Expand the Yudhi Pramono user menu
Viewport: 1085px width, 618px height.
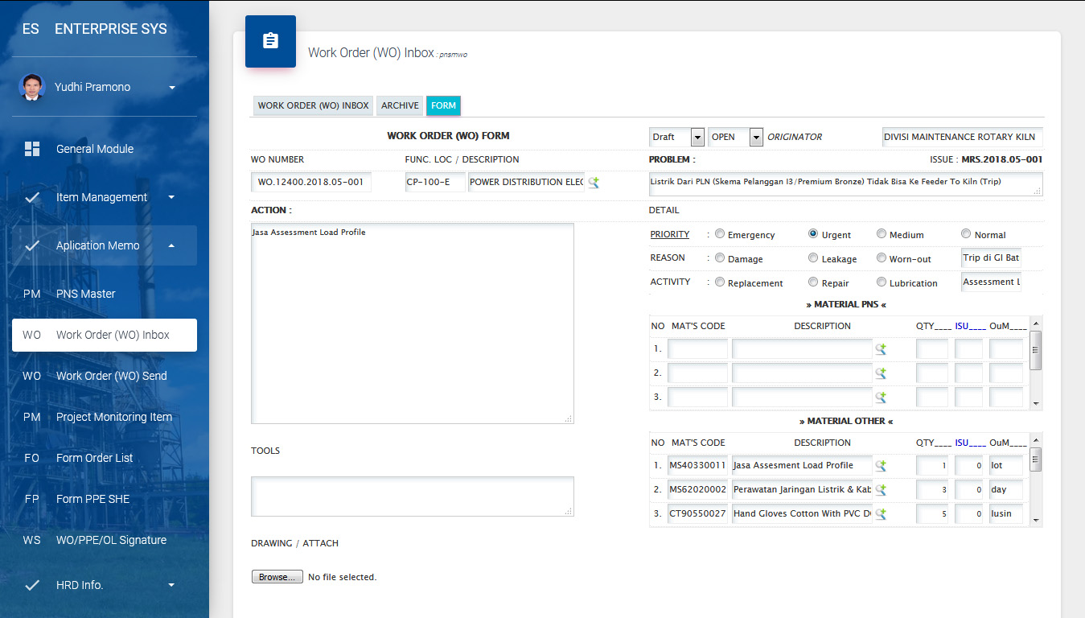click(x=171, y=87)
